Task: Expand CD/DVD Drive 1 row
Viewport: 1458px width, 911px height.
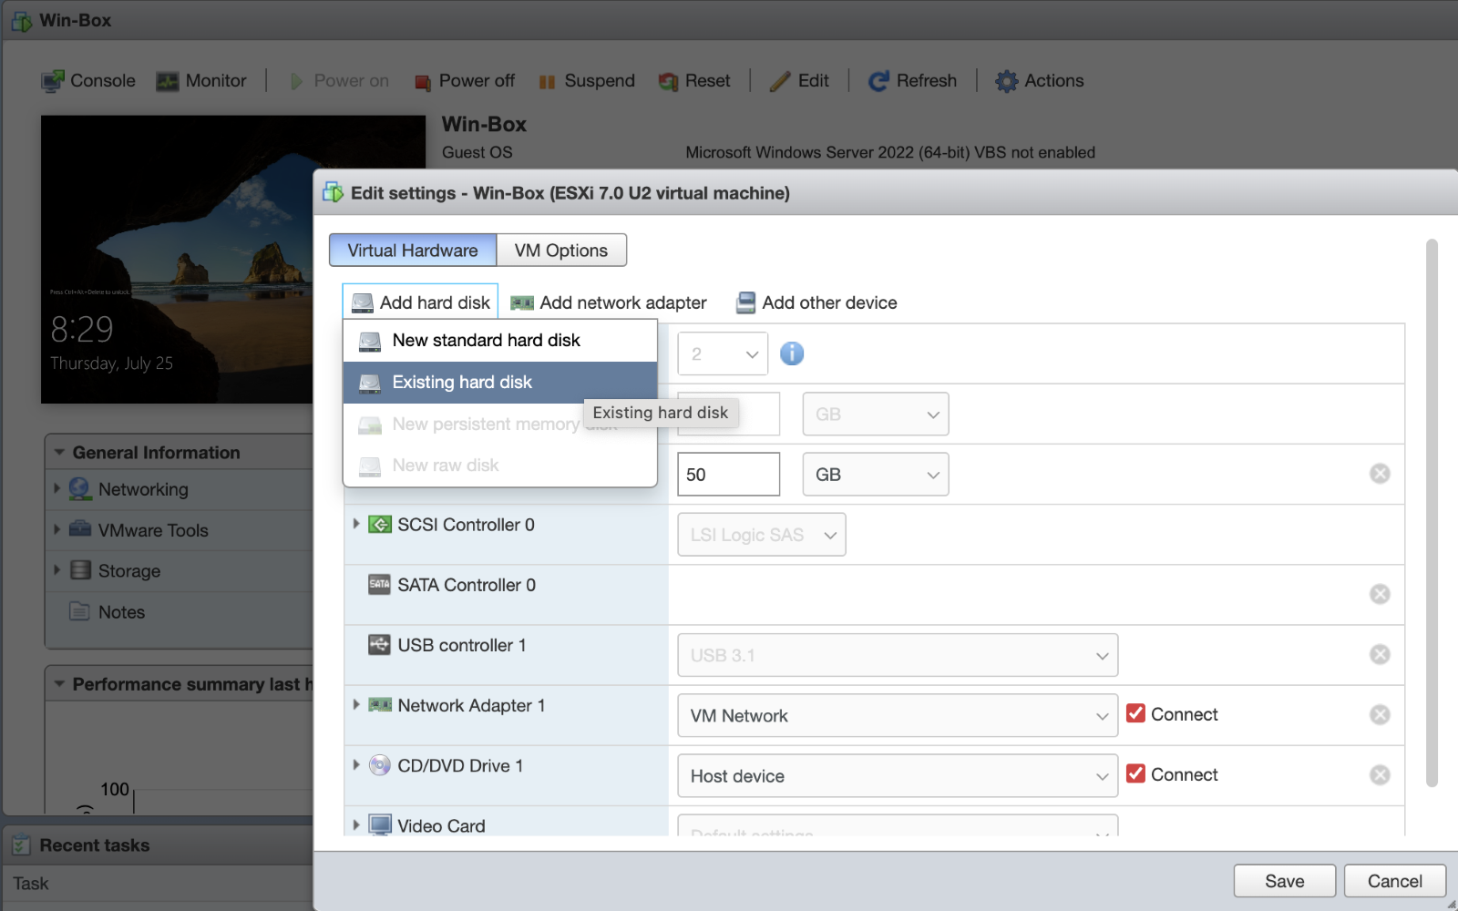Action: click(356, 764)
